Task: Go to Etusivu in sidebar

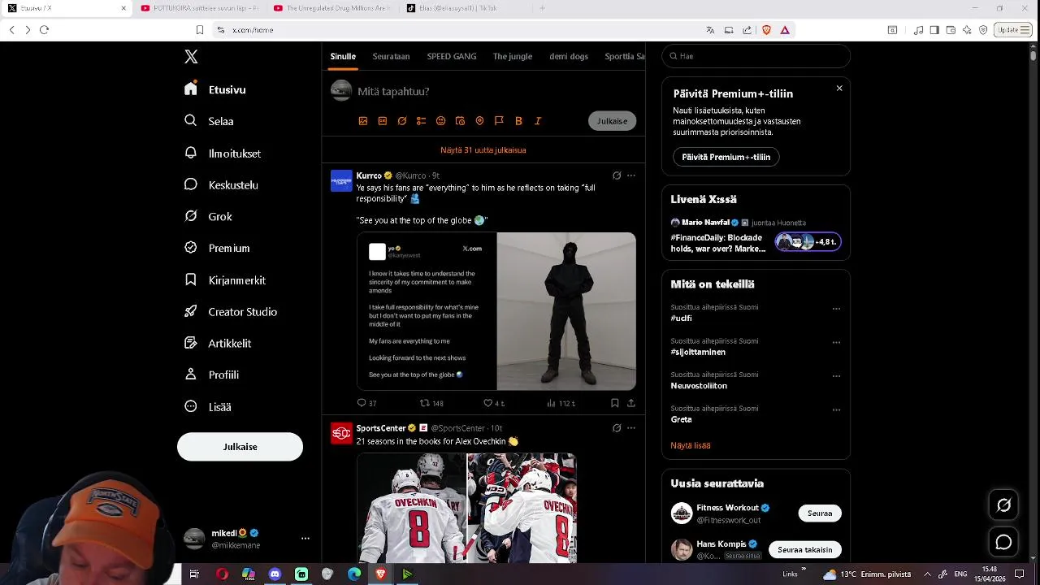Action: [215, 89]
